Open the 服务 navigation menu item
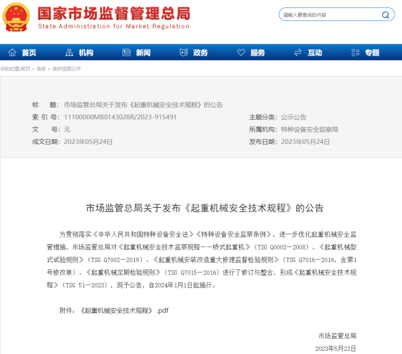 pyautogui.click(x=258, y=53)
